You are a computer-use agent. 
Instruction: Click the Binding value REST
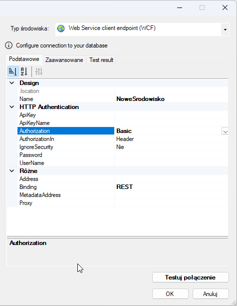click(125, 187)
